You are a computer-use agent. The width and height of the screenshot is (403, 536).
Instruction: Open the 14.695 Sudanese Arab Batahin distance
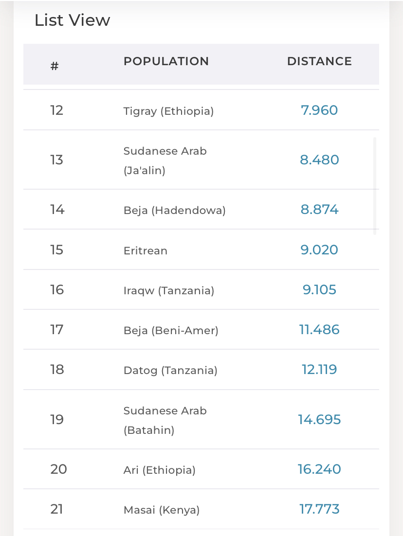(x=319, y=419)
